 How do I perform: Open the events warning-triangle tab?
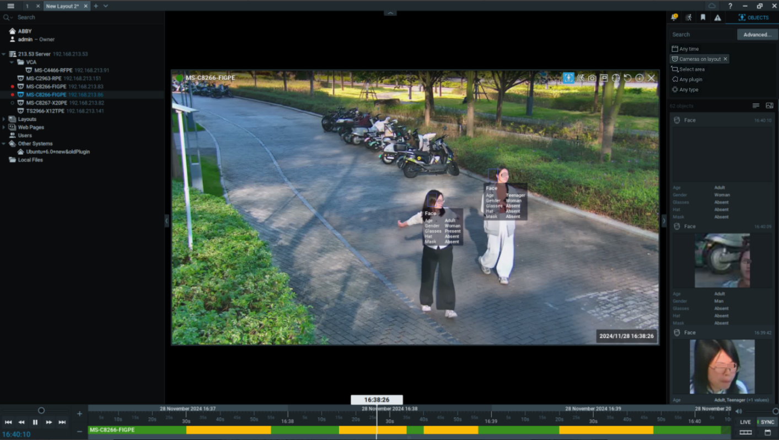coord(717,18)
